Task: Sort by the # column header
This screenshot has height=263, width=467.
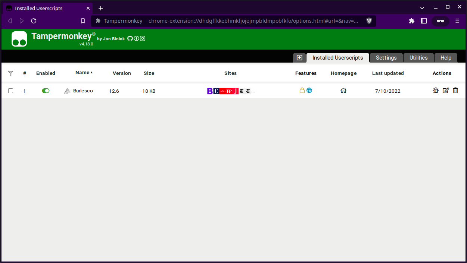Action: tap(25, 73)
